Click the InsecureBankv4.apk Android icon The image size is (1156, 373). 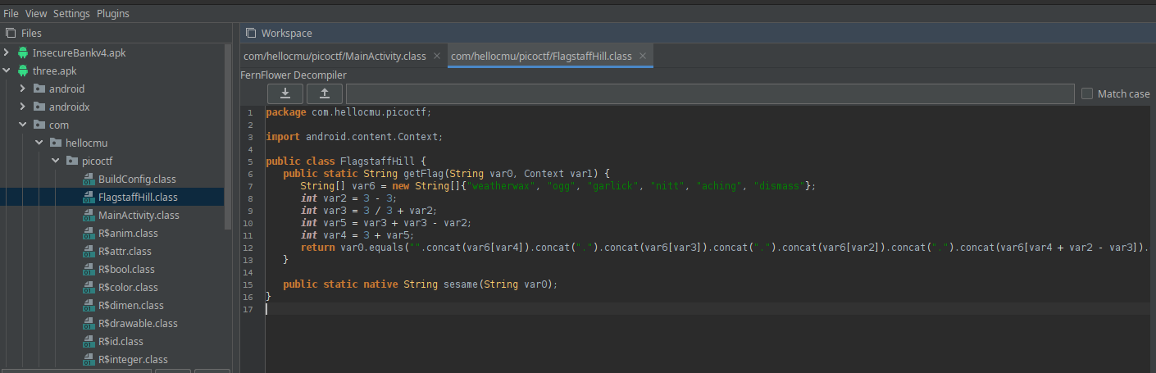[23, 52]
